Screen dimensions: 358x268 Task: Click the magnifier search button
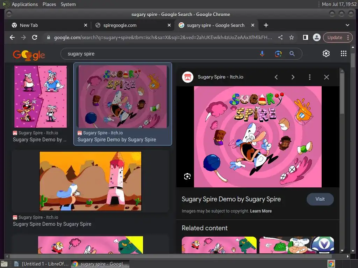[x=292, y=54]
